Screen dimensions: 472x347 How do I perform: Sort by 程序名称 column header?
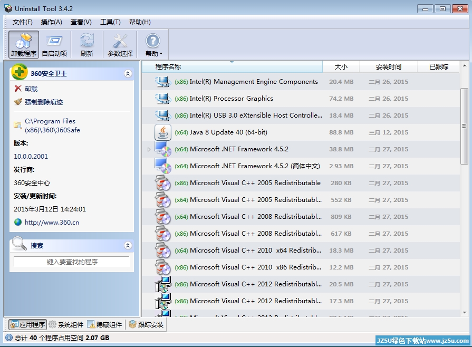tap(232, 66)
